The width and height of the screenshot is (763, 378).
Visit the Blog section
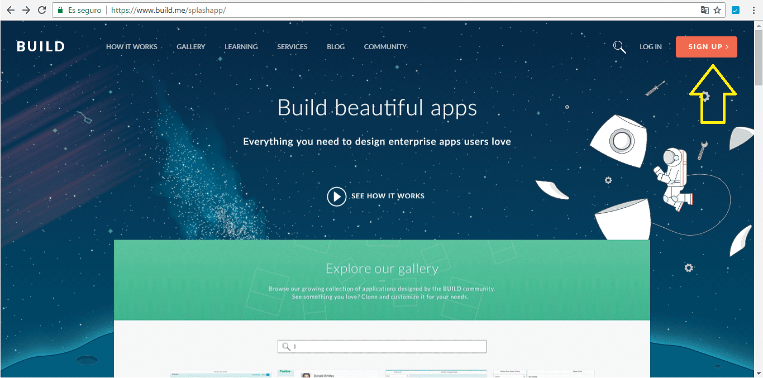[x=336, y=47]
